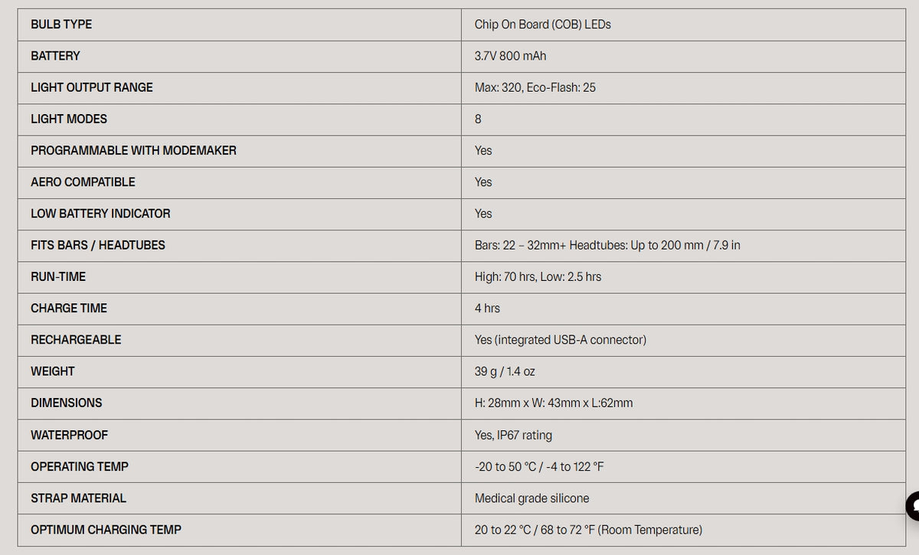Screen dimensions: 919x555
Task: Click the LOW BATTERY INDICATOR label
Action: click(100, 214)
